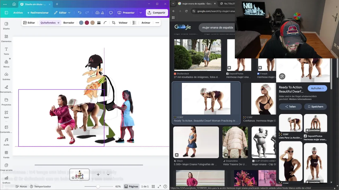Switch to grid view icon in Canva footer
This screenshot has width=339, height=190.
153,187
